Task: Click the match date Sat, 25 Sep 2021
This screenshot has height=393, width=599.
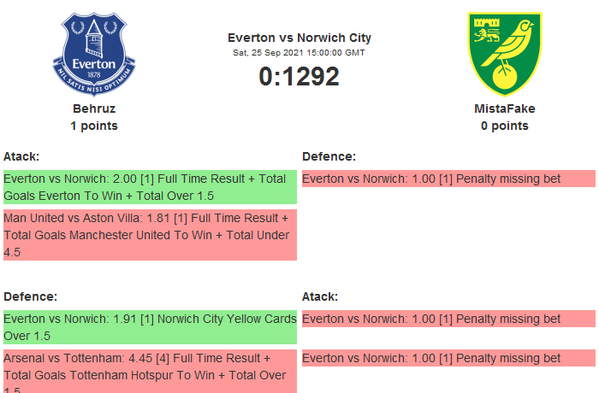Action: 299,52
